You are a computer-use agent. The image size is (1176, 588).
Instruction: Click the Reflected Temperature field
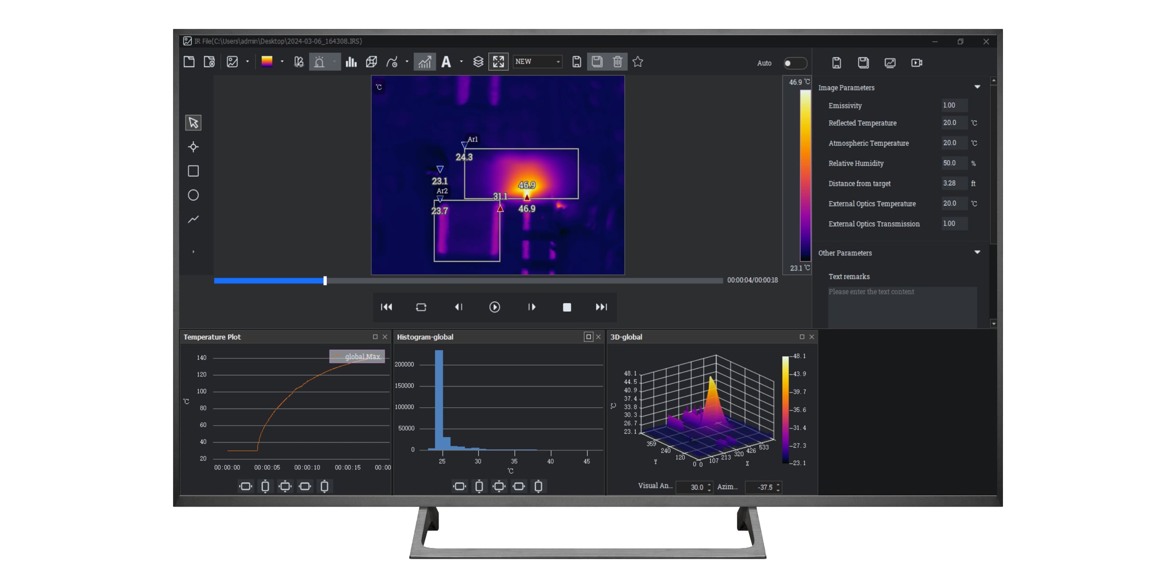[x=954, y=123]
